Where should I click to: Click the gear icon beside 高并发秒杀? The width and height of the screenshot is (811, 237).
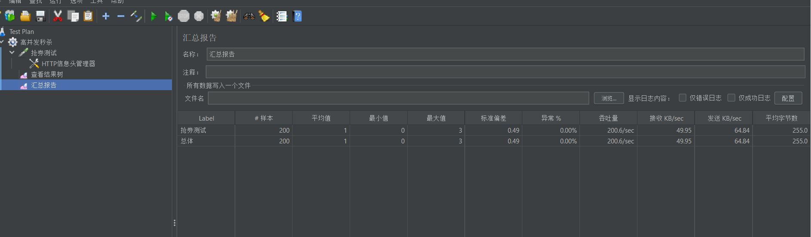tap(13, 42)
